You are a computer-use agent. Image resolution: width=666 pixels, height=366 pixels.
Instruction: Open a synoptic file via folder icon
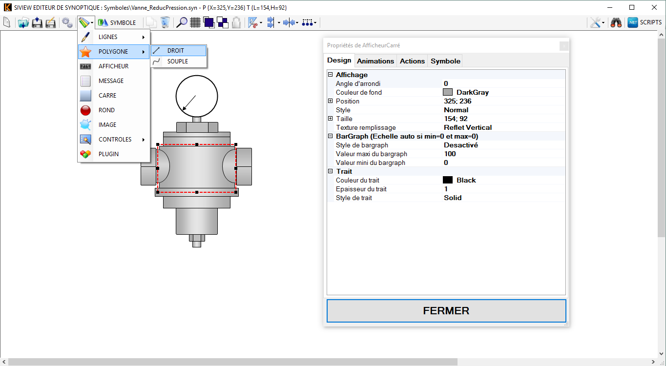tap(23, 22)
